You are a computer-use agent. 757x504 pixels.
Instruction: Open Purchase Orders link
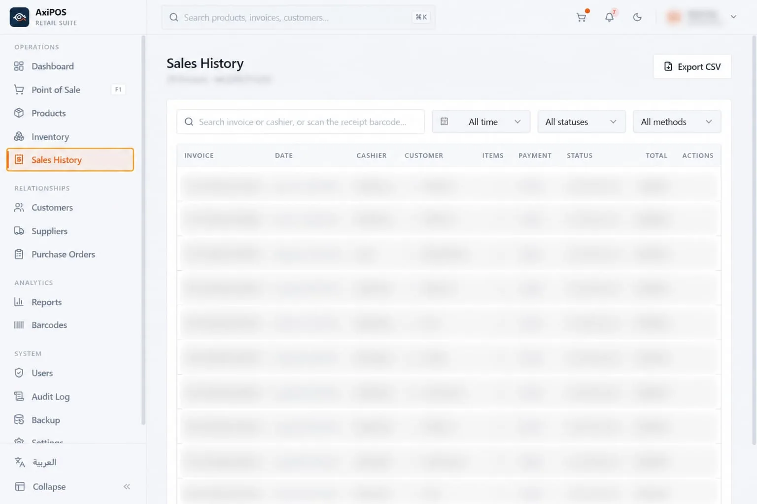point(70,254)
